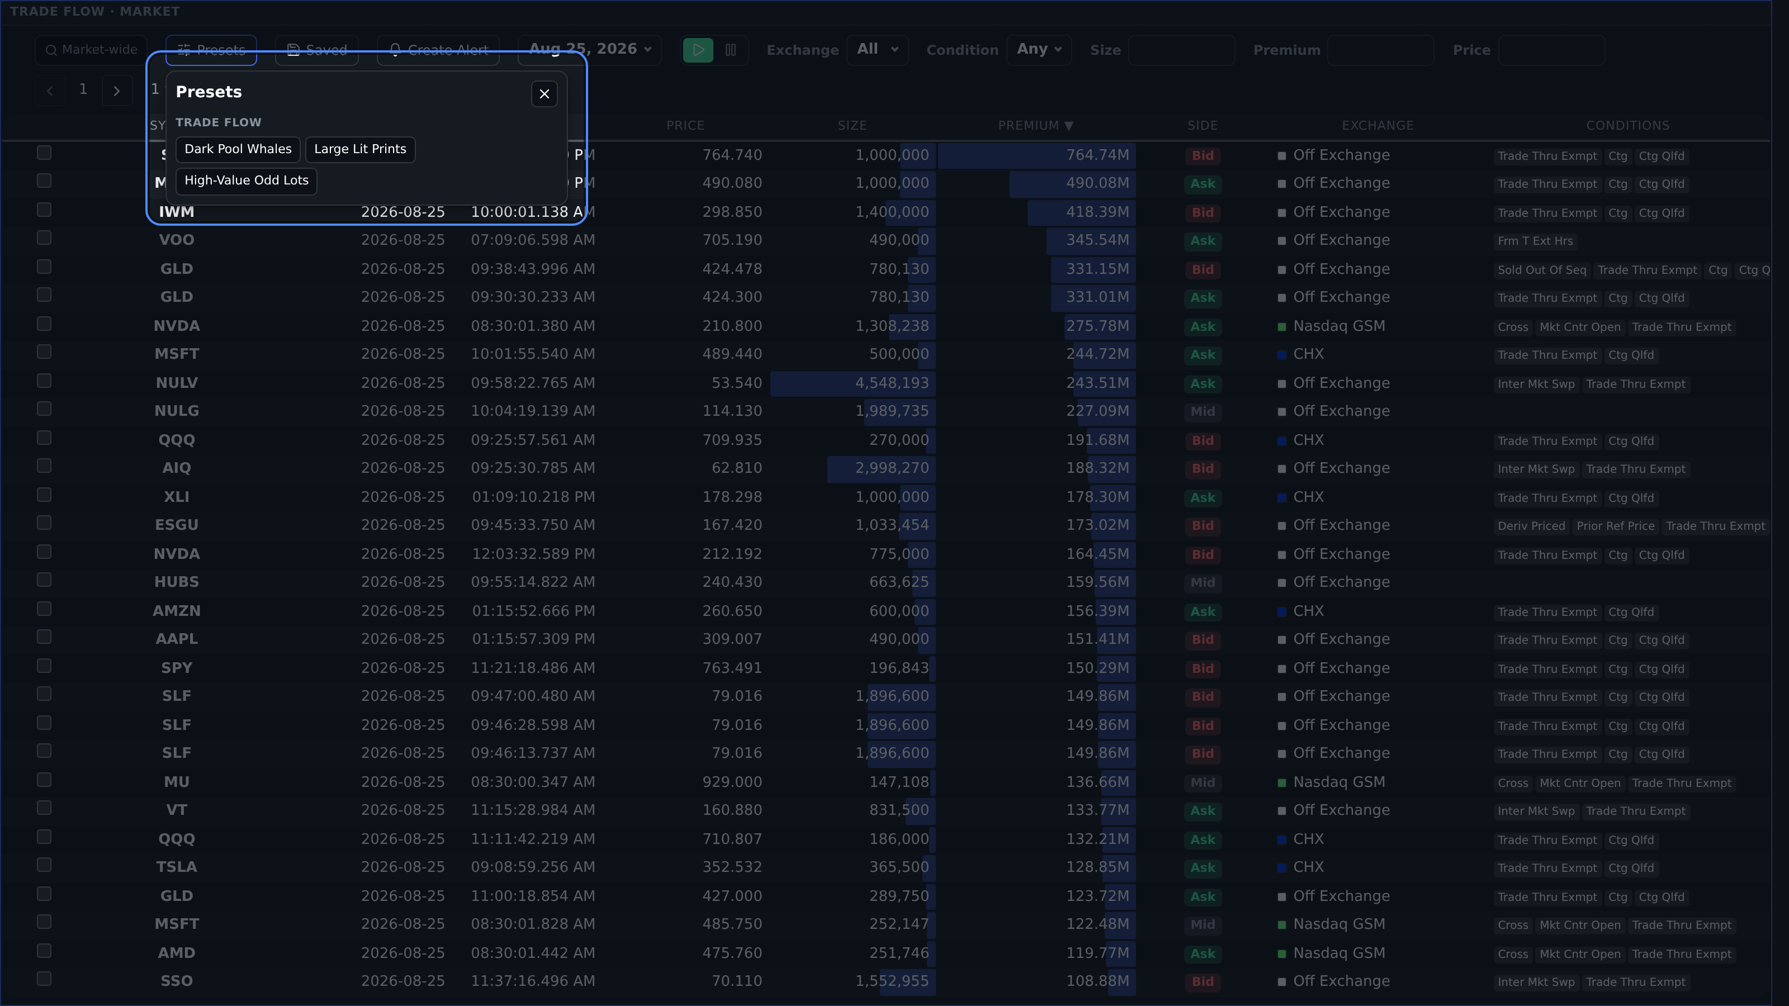Click the CHX exchange in TSLA row
The width and height of the screenshot is (1789, 1006).
click(x=1308, y=868)
